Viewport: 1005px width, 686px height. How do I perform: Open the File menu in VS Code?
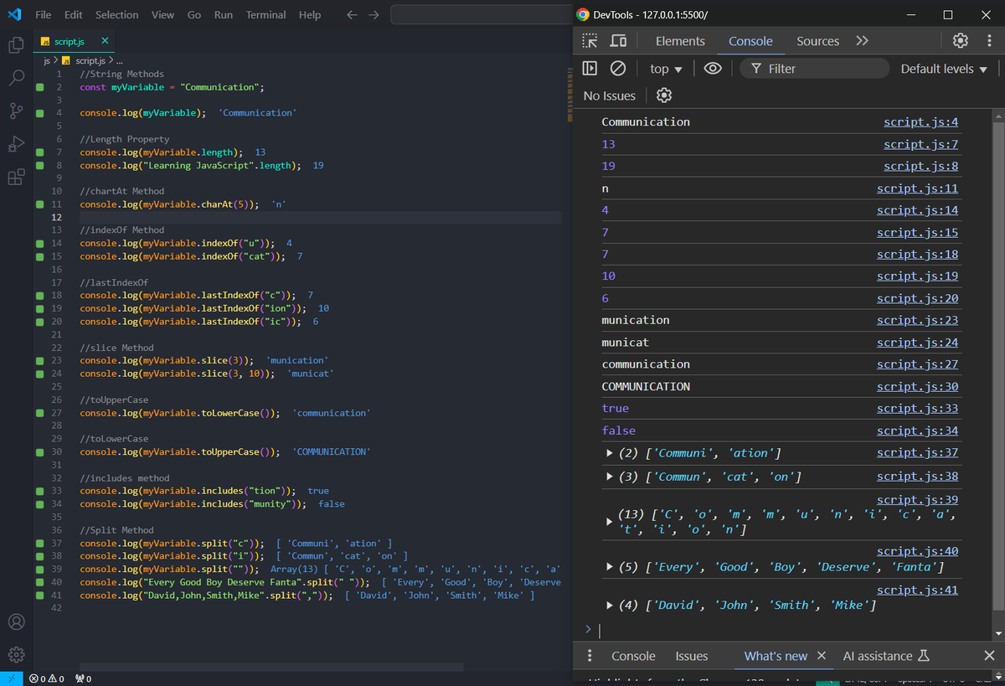44,15
